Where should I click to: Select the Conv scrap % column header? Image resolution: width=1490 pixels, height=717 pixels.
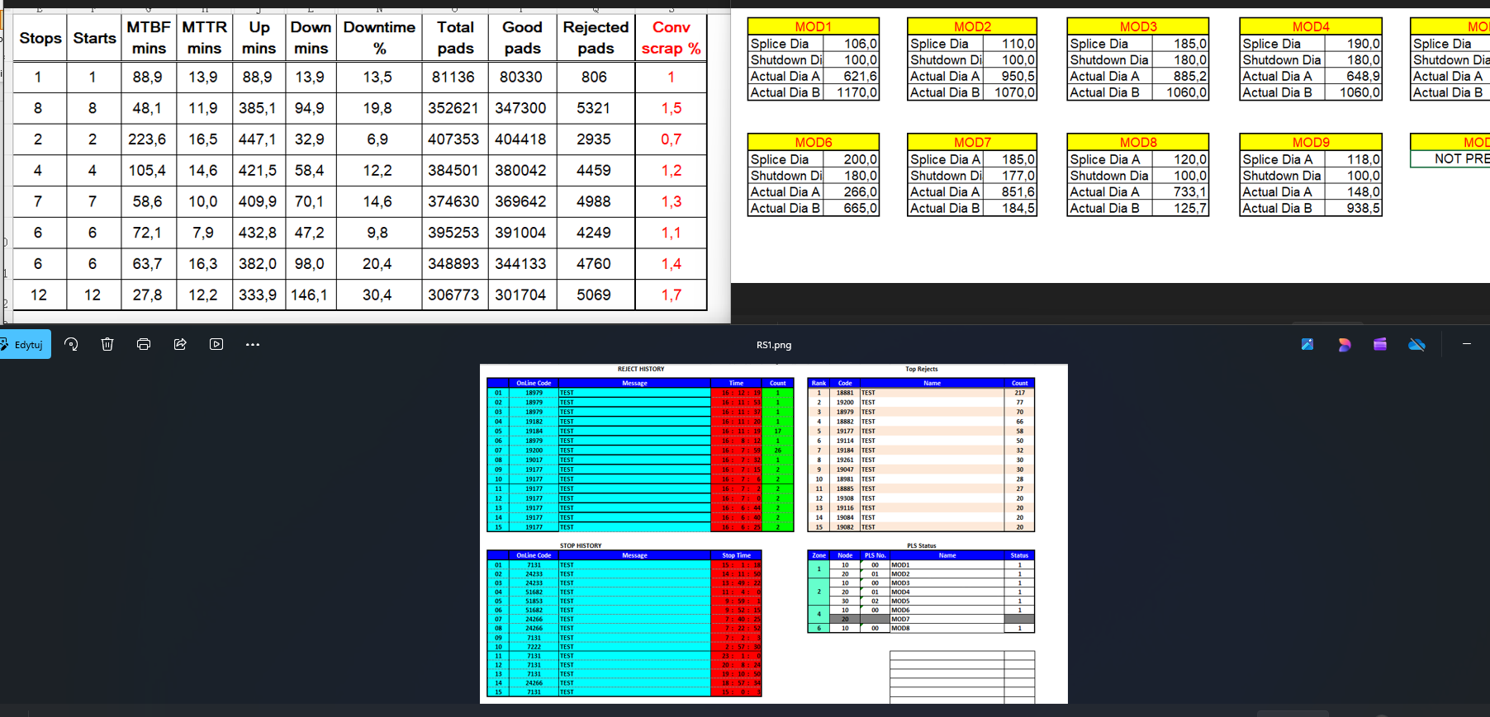coord(671,38)
